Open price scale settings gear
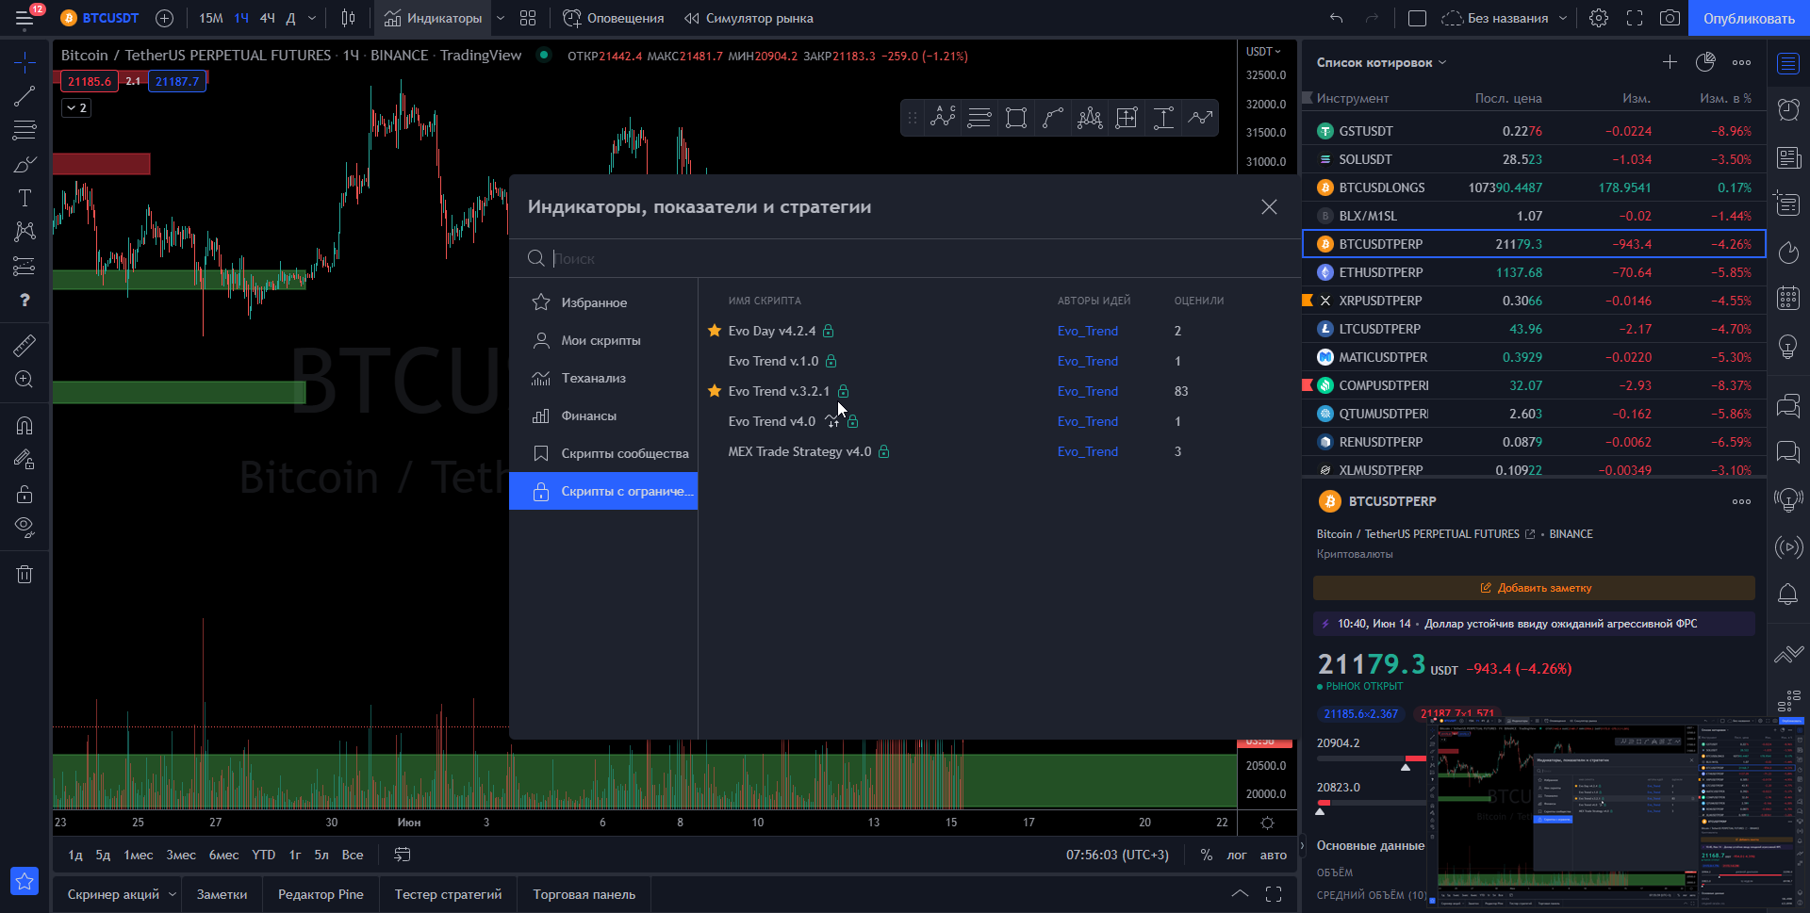This screenshot has height=913, width=1810. (x=1267, y=823)
